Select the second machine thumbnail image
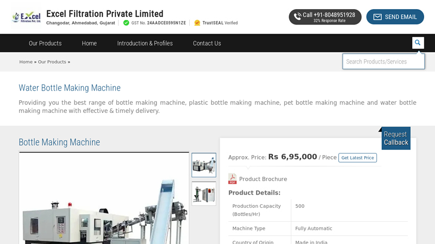This screenshot has height=244, width=435. [x=204, y=194]
